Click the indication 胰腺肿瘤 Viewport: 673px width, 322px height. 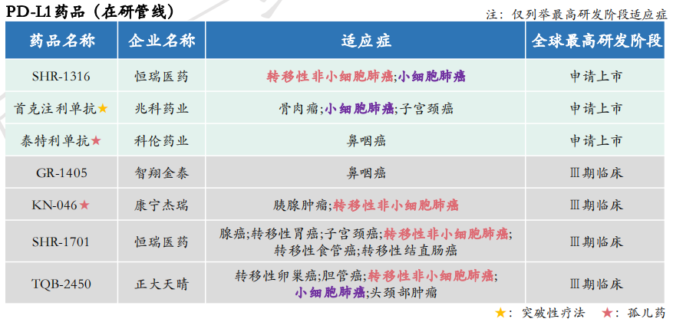tap(300, 205)
